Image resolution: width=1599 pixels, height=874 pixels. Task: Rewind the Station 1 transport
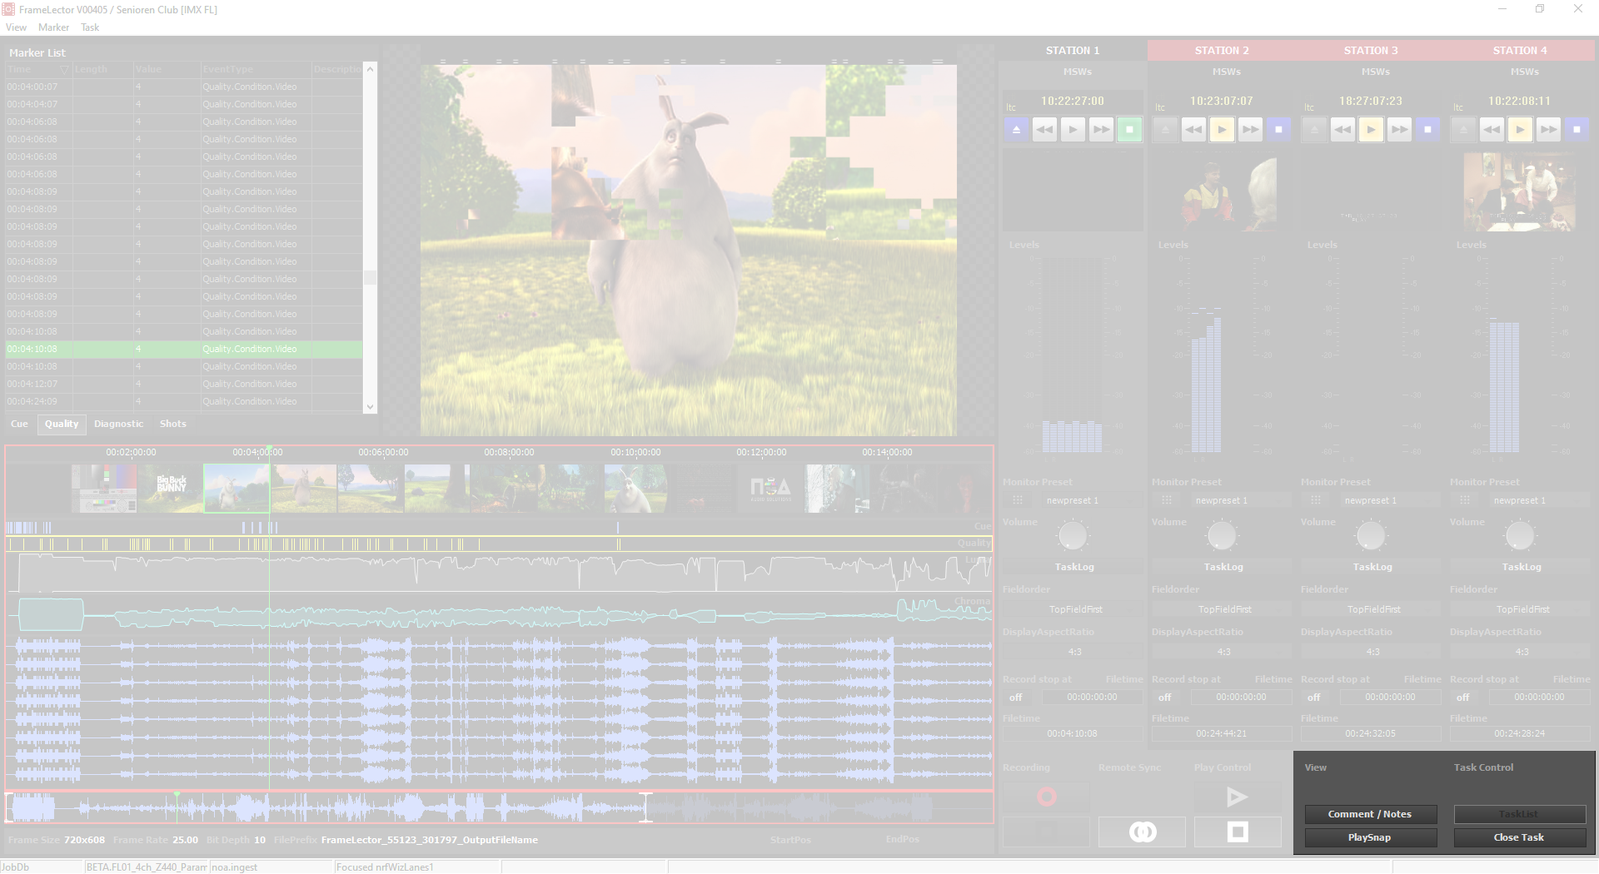coord(1044,130)
